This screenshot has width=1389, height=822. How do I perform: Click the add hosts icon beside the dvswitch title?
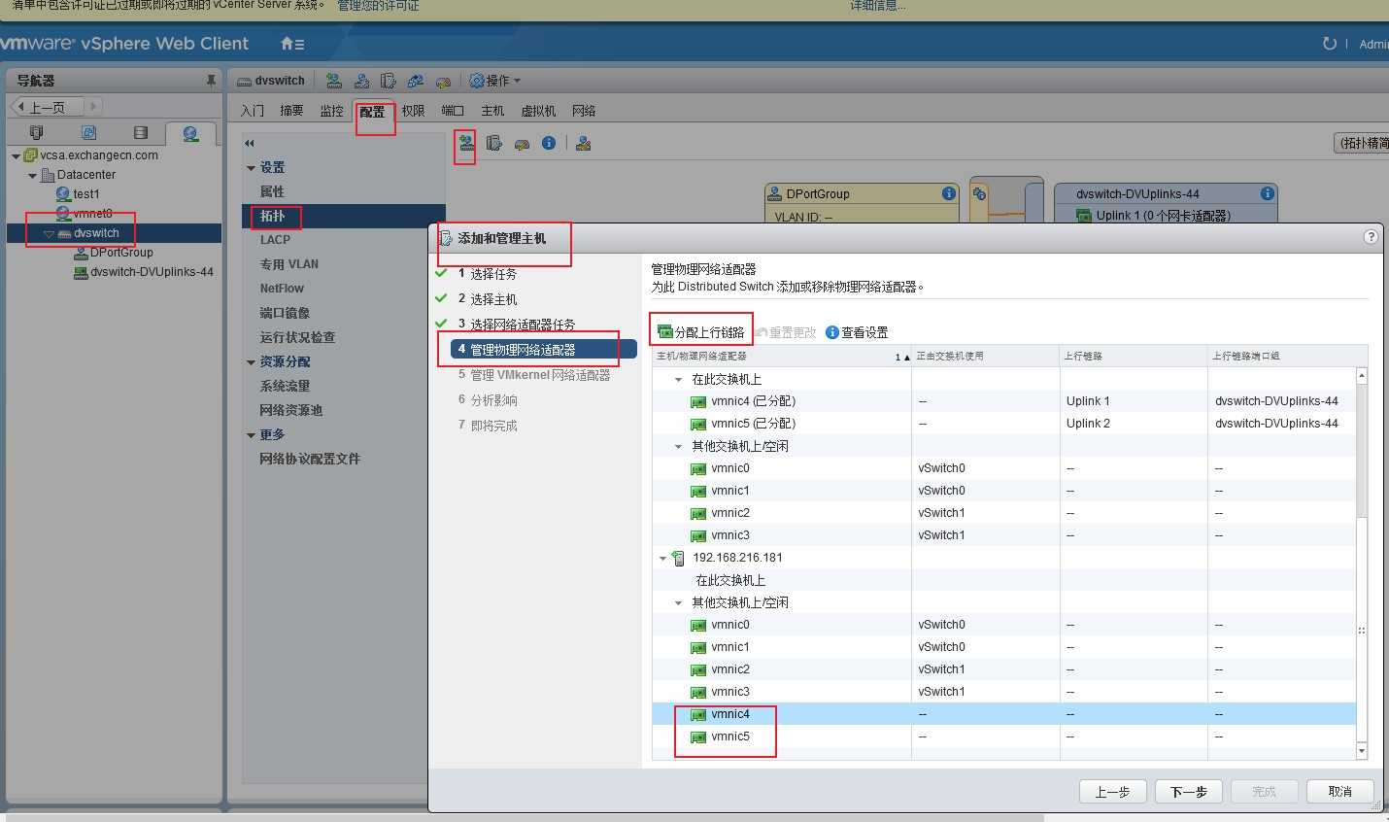pos(334,81)
